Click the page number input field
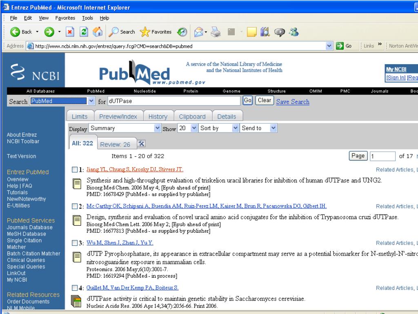The image size is (418, 314). pyautogui.click(x=382, y=156)
